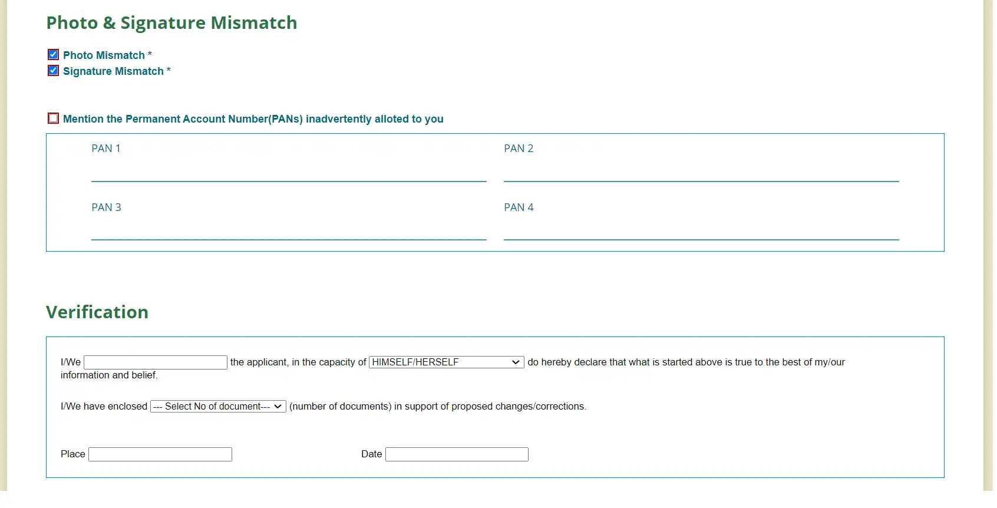The image size is (997, 508).
Task: Click the Verification section heading
Action: [x=97, y=312]
